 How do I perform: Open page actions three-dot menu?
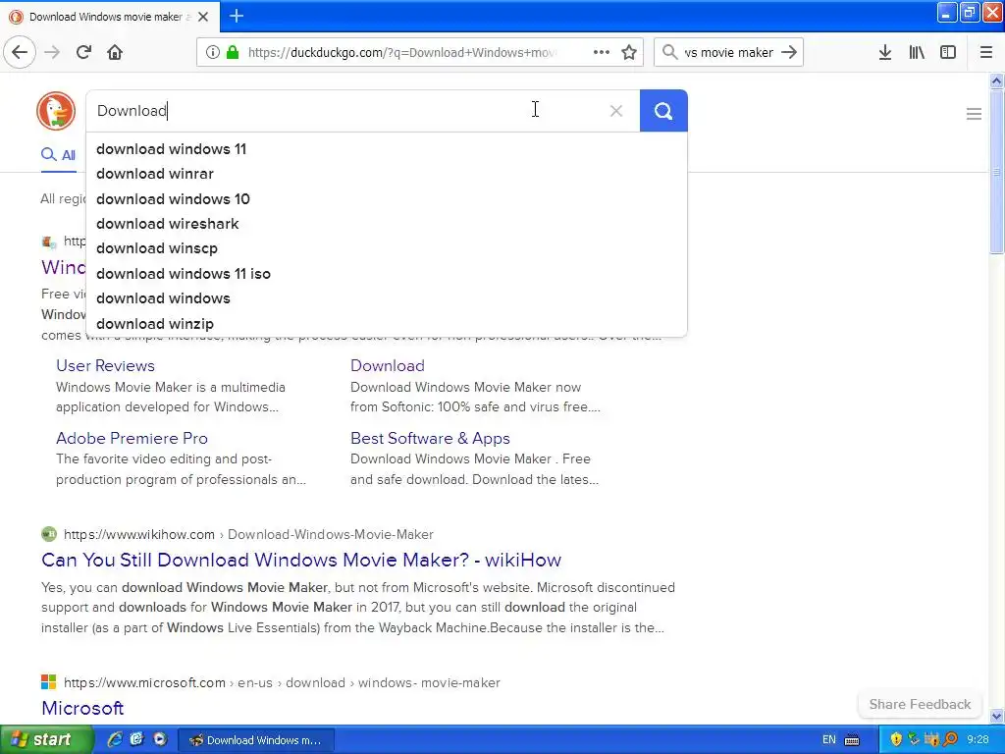coord(602,52)
